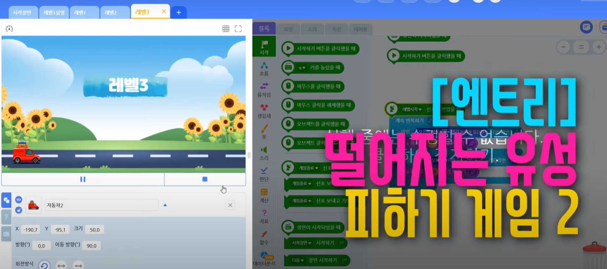Close the 레벨3 scene tab

[164, 12]
